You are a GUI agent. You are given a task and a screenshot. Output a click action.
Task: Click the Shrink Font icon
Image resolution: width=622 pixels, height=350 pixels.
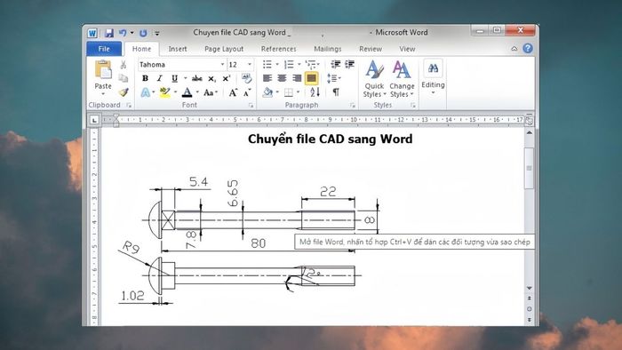(x=247, y=92)
